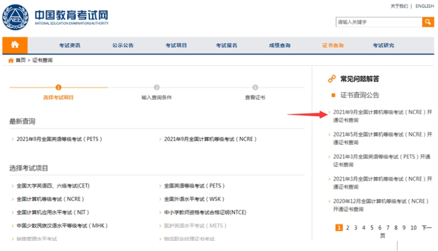Select 中小学教师资格考试合格证明(NTCE)
This screenshot has height=251, width=438.
205,212
